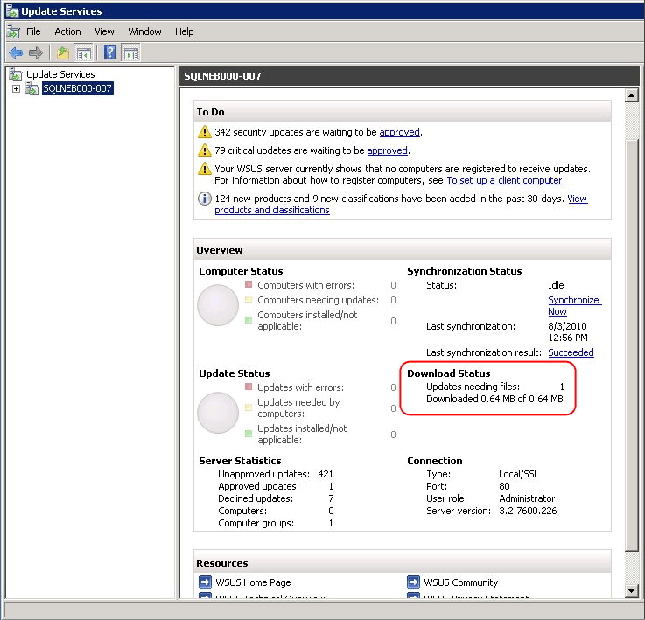Open the Help menu
645x620 pixels.
pyautogui.click(x=185, y=31)
